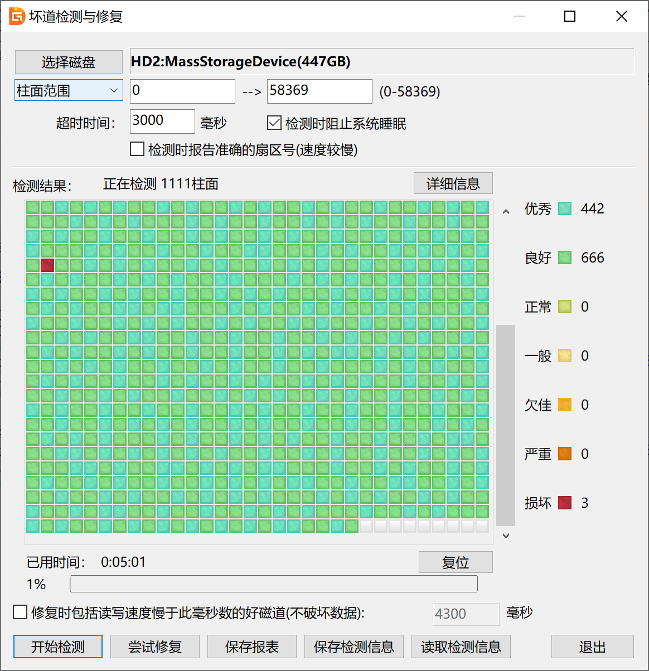Click the red damaged block in the grid
This screenshot has width=649, height=671.
coord(47,265)
